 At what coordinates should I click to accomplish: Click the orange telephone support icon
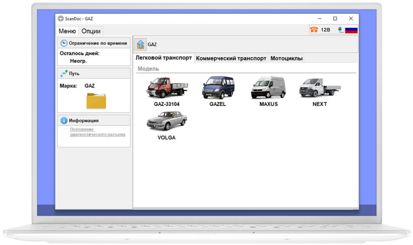tap(314, 30)
